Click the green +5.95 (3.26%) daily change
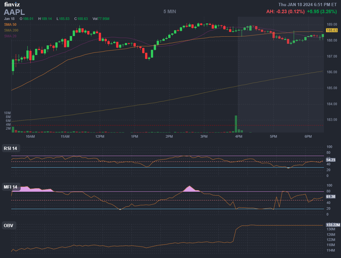This screenshot has width=341, height=258. click(x=322, y=12)
